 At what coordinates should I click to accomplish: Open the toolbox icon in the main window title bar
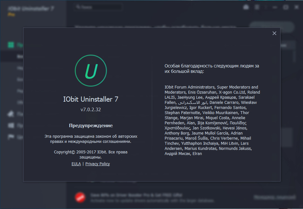246,7
